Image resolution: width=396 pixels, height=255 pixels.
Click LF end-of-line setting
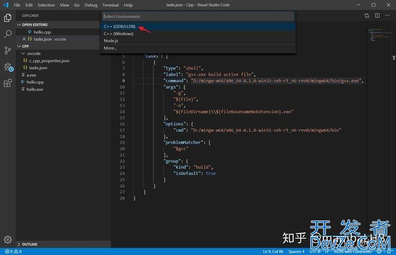[327, 252]
